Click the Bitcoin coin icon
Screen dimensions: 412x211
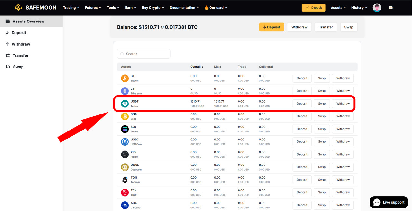[125, 78]
